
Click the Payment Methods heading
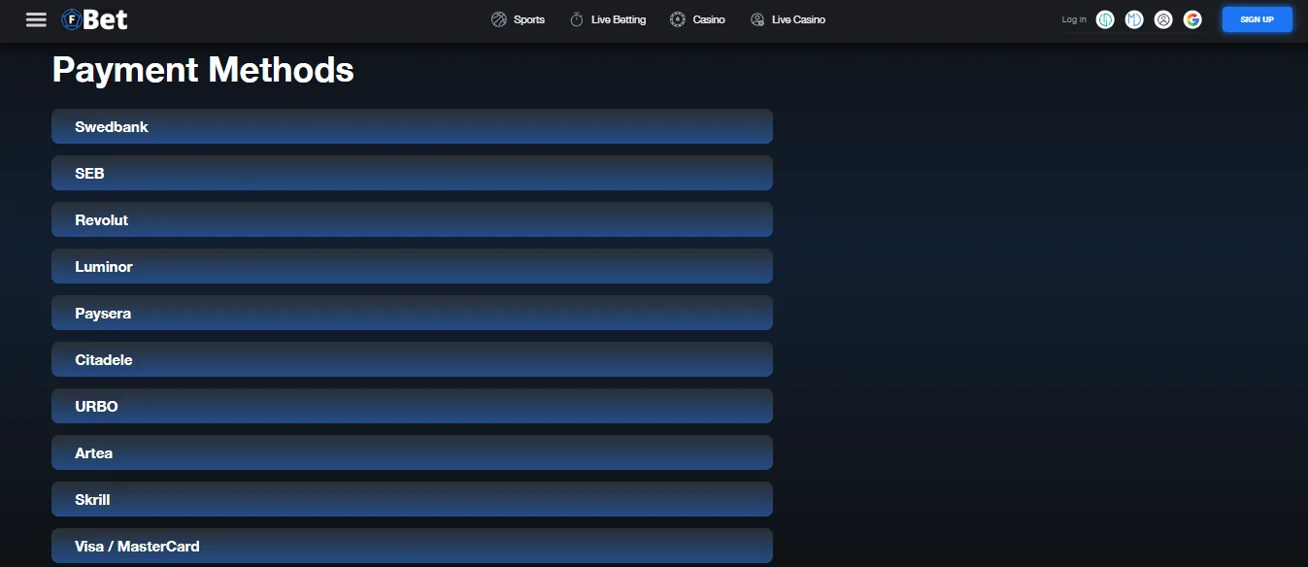203,70
